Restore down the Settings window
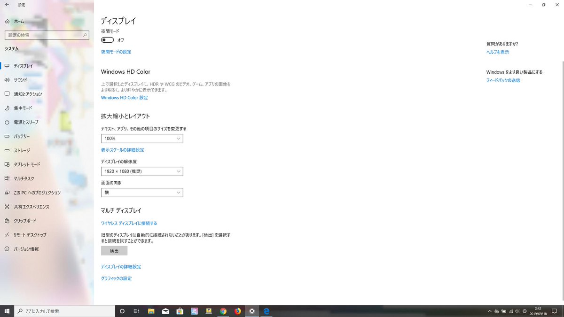Screen dimensions: 564x317 click(543, 5)
